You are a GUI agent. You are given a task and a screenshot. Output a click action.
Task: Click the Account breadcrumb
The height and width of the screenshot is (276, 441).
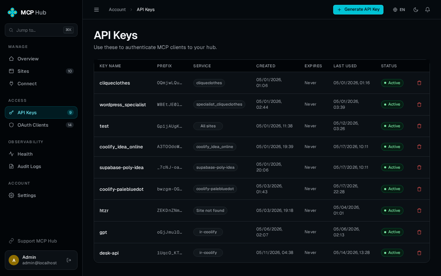point(117,10)
